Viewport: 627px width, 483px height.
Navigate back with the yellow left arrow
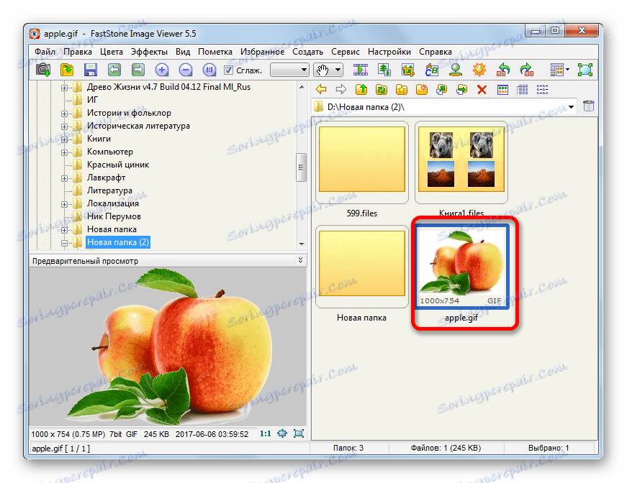click(321, 89)
